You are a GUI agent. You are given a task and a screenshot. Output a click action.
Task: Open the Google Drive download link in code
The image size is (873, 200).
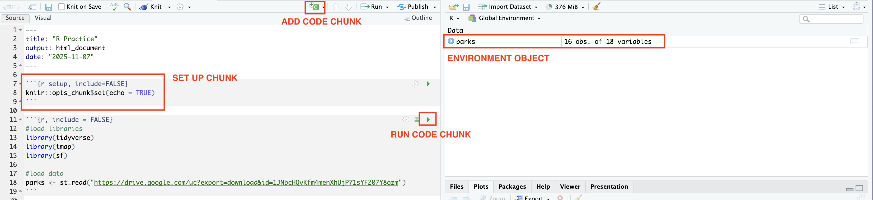(246, 182)
